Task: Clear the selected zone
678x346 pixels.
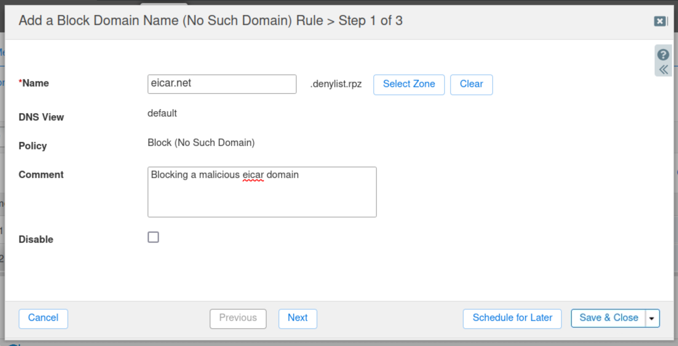Action: coord(471,84)
